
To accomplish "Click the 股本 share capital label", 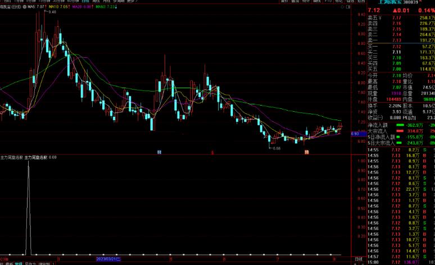I will [x=407, y=106].
